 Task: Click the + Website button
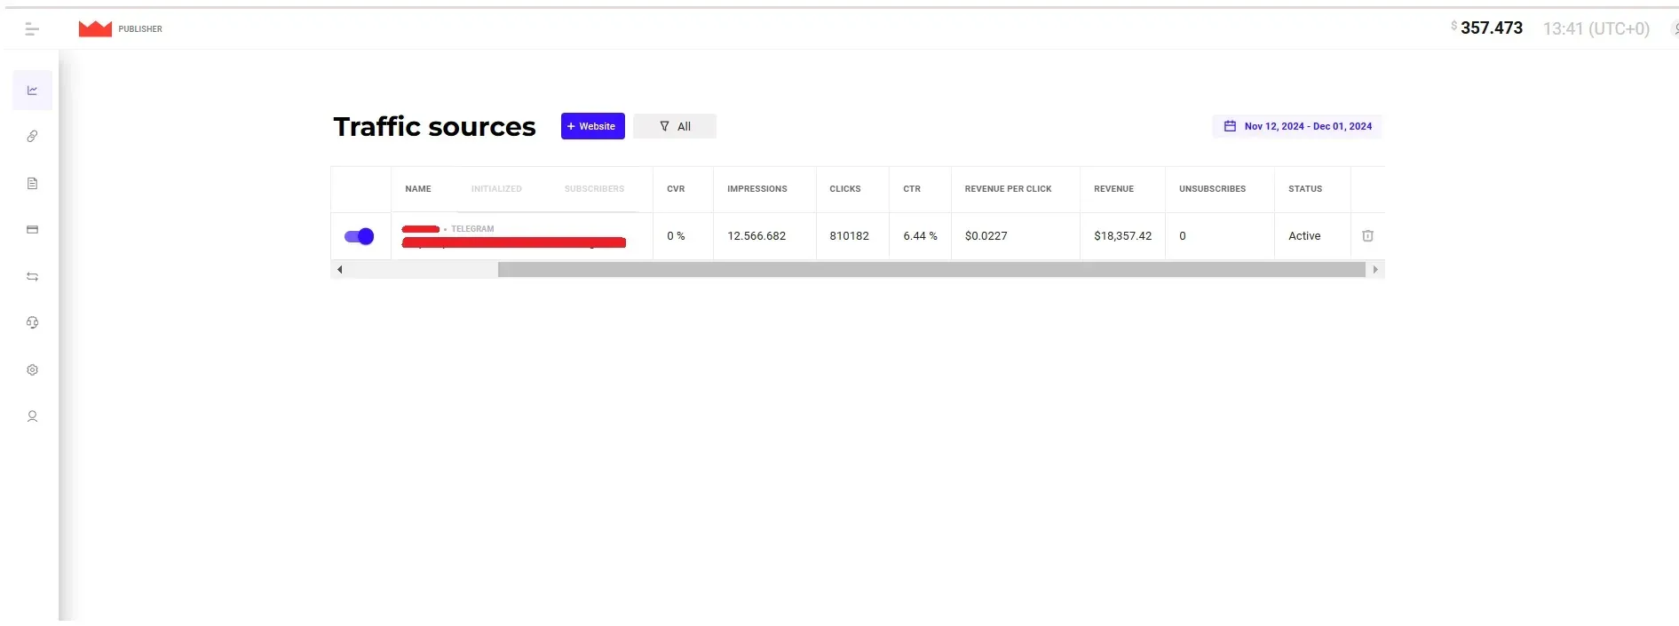592,127
